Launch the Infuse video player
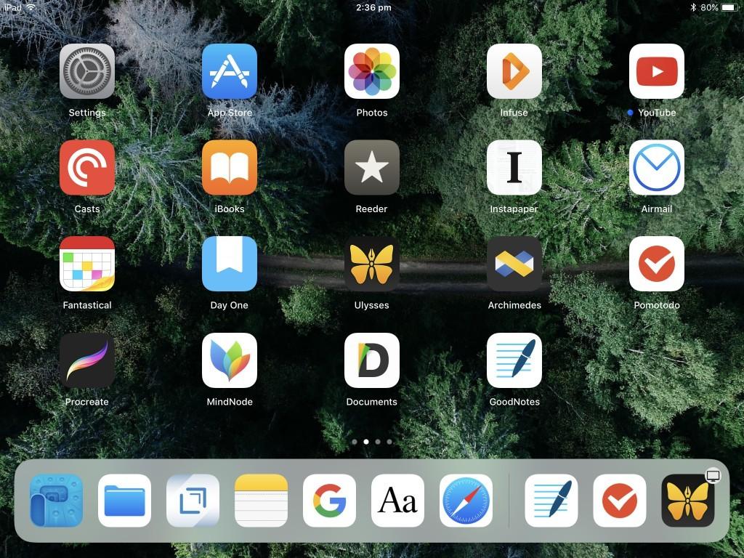This screenshot has height=558, width=744. point(514,71)
